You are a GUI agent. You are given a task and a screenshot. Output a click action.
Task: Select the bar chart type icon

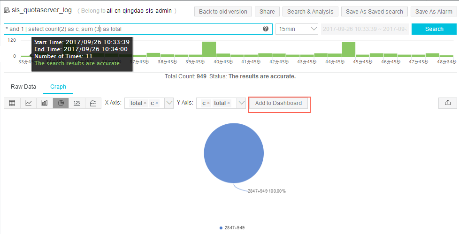pyautogui.click(x=45, y=103)
